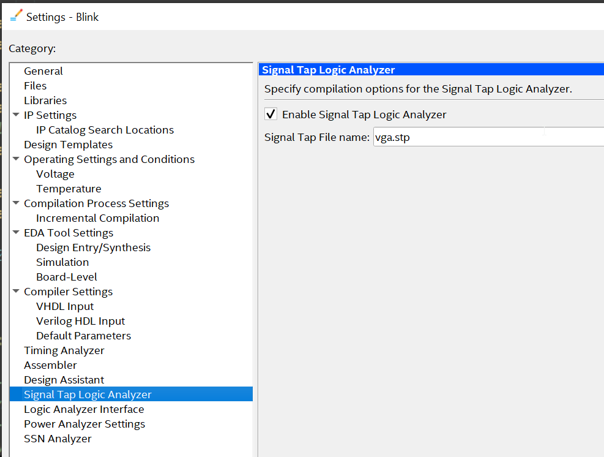This screenshot has width=604, height=457.
Task: Open the Voltage settings page
Action: coord(55,174)
